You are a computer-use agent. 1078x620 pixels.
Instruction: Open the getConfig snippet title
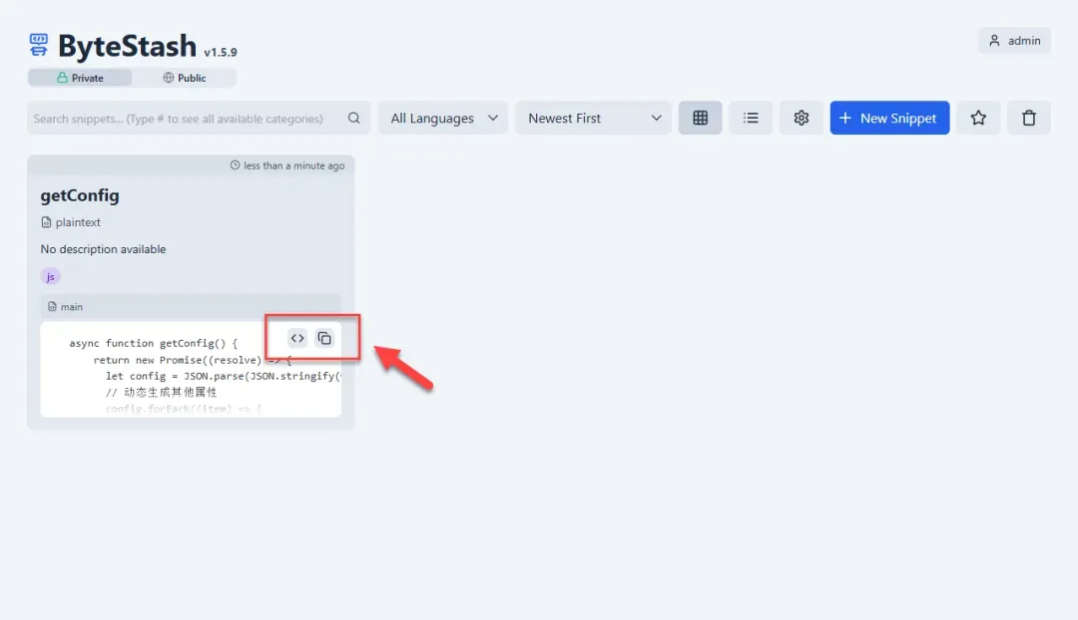pyautogui.click(x=80, y=195)
